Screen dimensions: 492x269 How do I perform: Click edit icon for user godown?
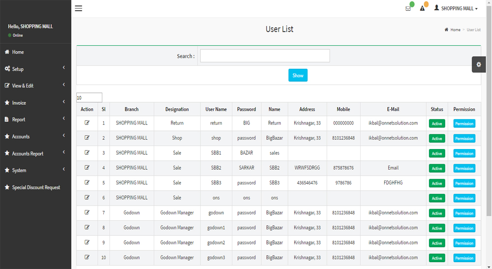click(87, 212)
